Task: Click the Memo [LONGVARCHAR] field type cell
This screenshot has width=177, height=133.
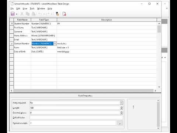Action: point(44,35)
